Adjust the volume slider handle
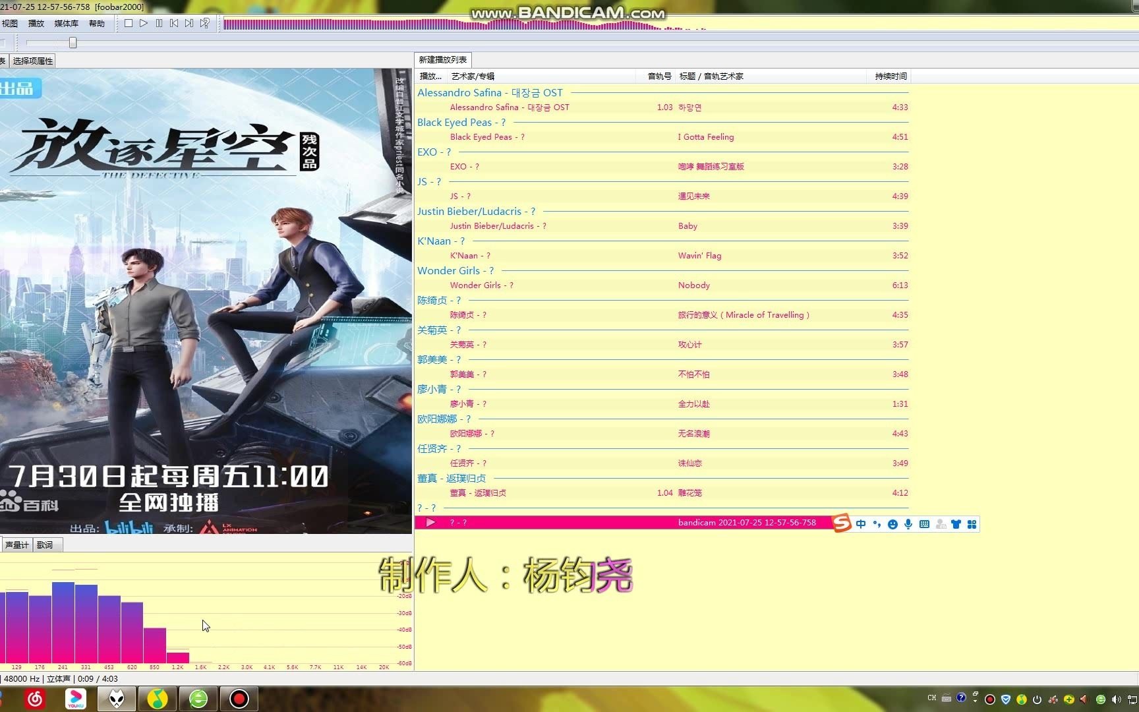Viewport: 1139px width, 712px height. 73,43
